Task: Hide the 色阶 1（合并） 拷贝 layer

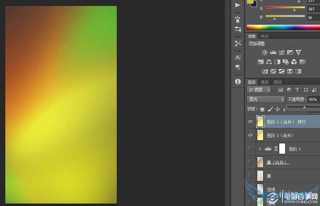Action: [250, 122]
